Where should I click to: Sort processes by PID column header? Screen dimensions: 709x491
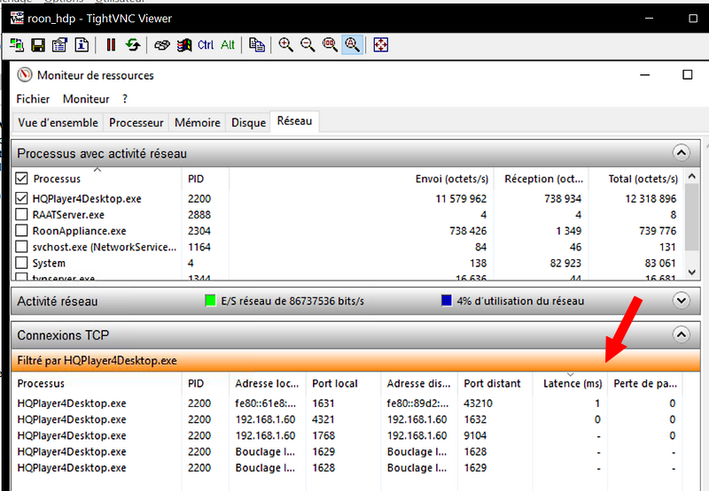[x=206, y=179]
